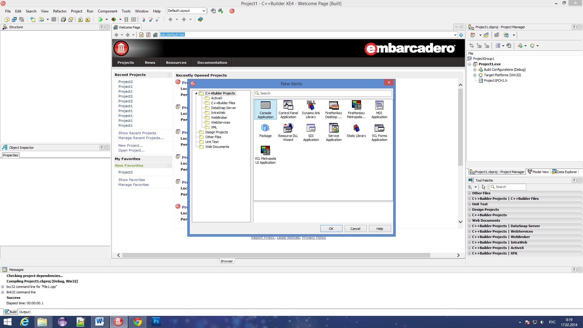This screenshot has height=328, width=583.
Task: Pin the Structure panel
Action: [101, 27]
